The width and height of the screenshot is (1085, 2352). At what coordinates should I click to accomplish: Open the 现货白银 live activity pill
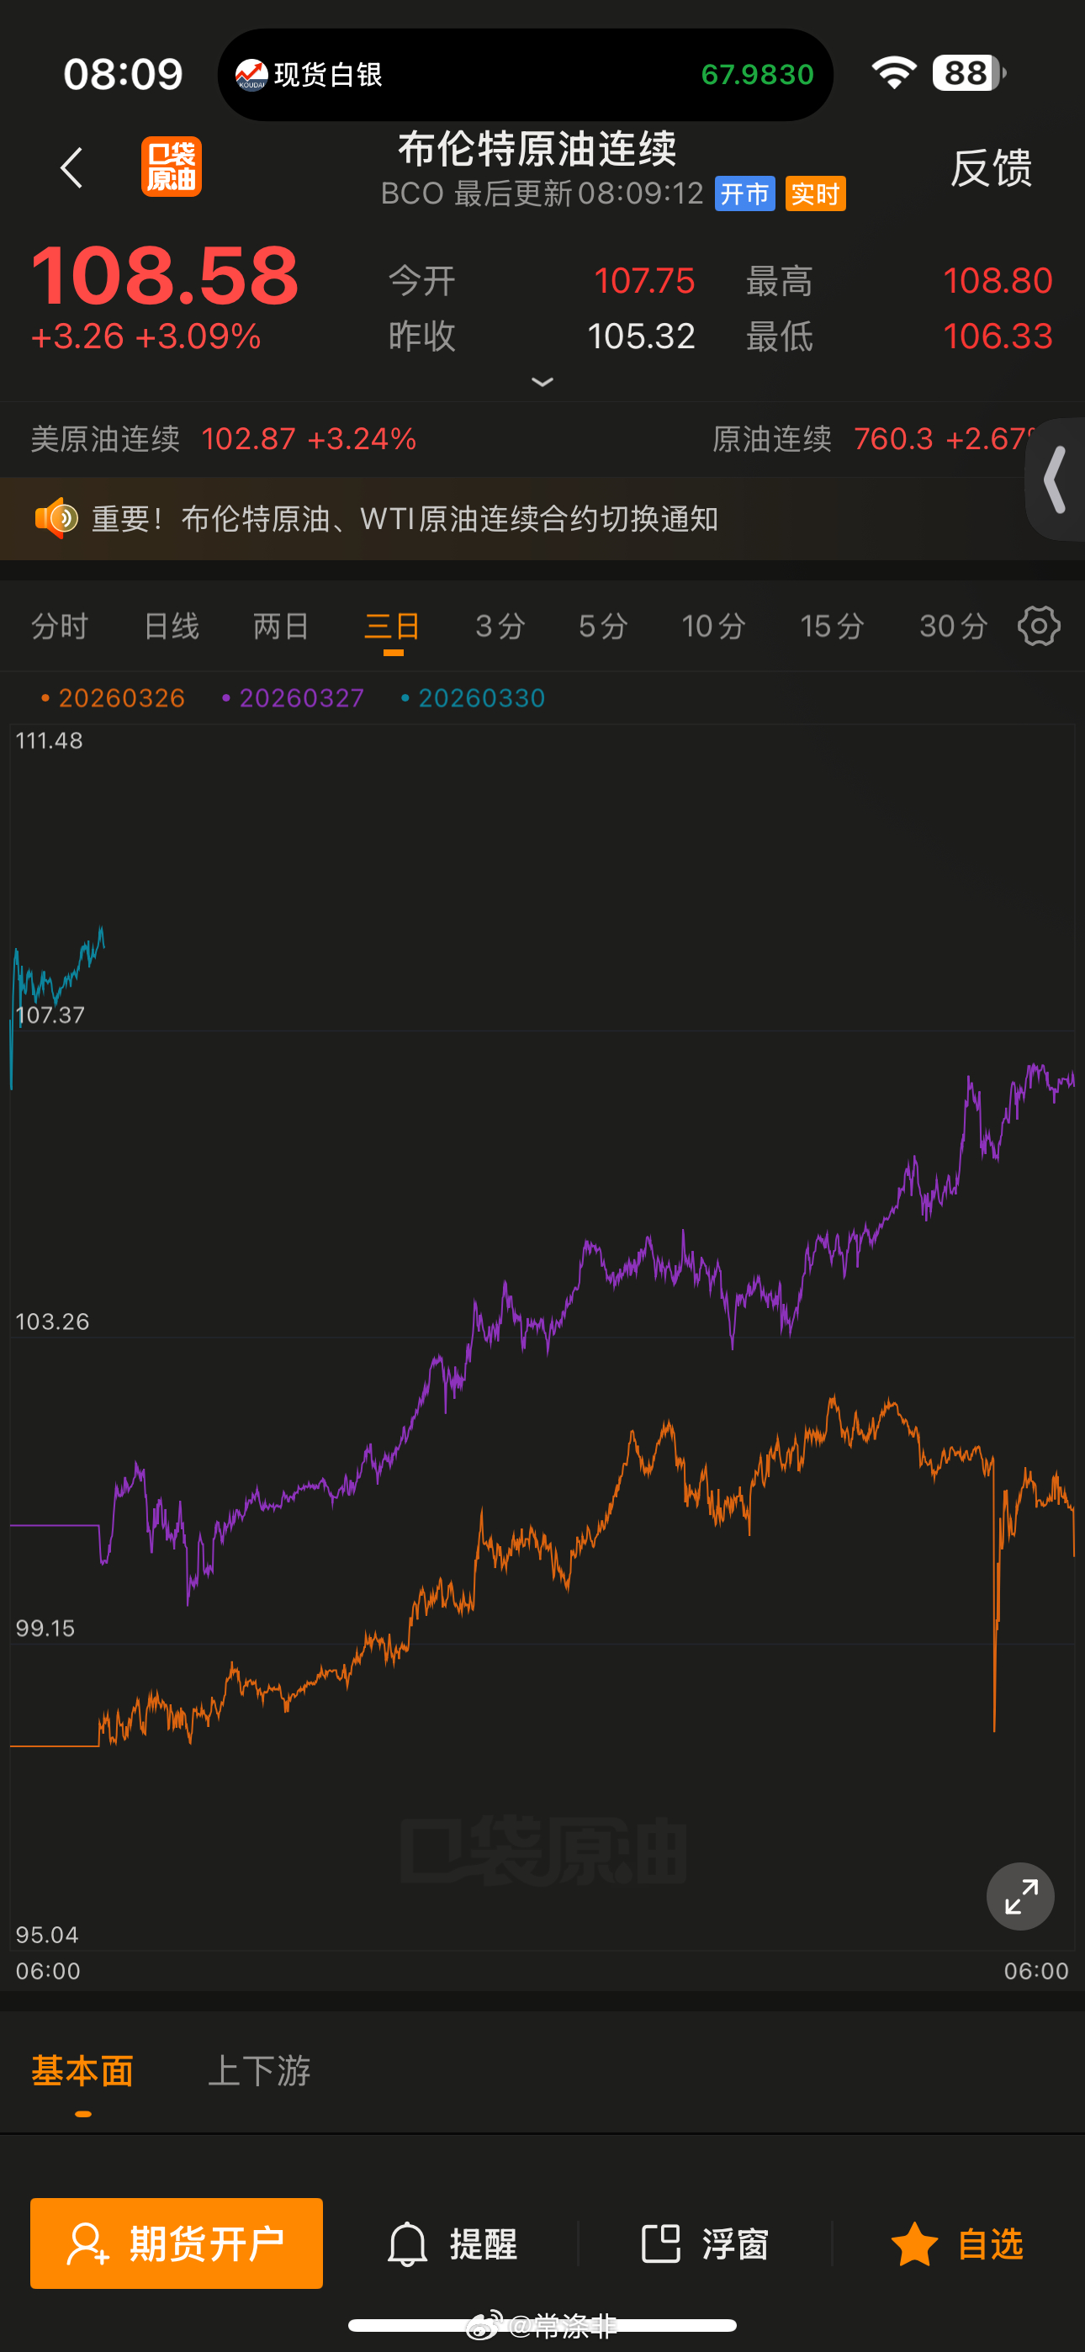click(525, 75)
